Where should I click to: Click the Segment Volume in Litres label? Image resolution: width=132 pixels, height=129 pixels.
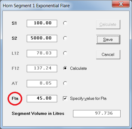(38, 113)
